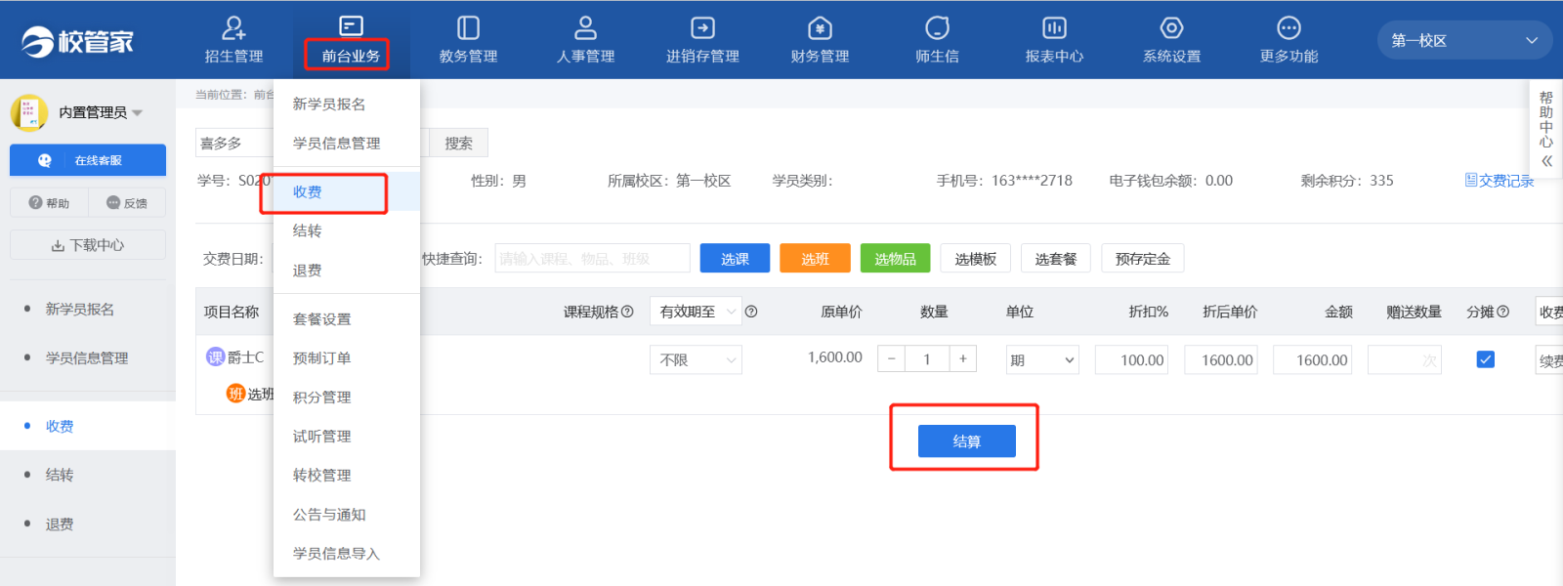Click the blue 选课 button
The image size is (1563, 586).
(x=735, y=259)
